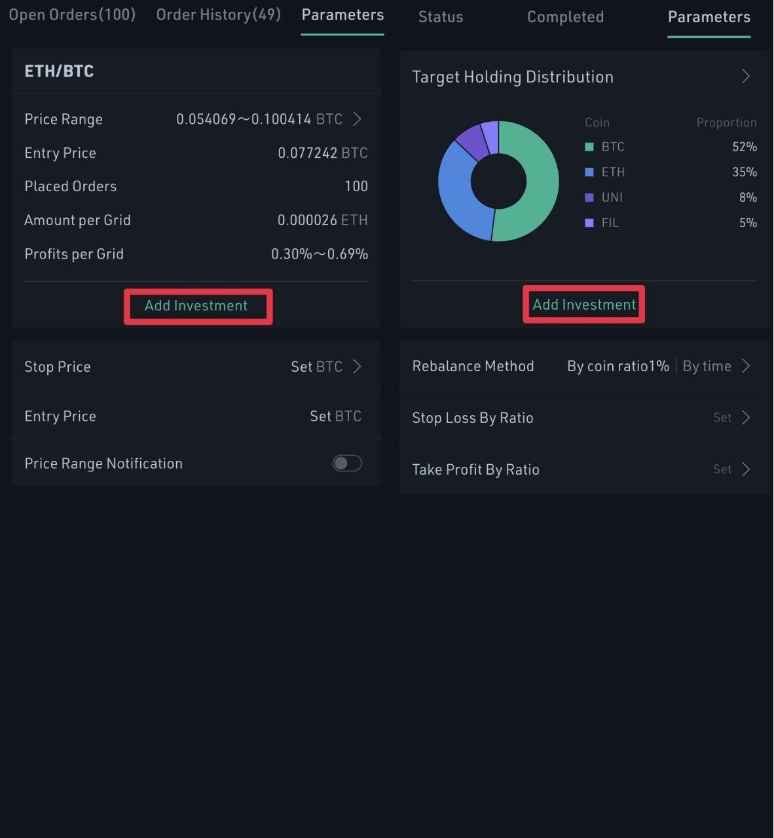Switch to Open Orders(100) tab
774x838 pixels.
(72, 14)
